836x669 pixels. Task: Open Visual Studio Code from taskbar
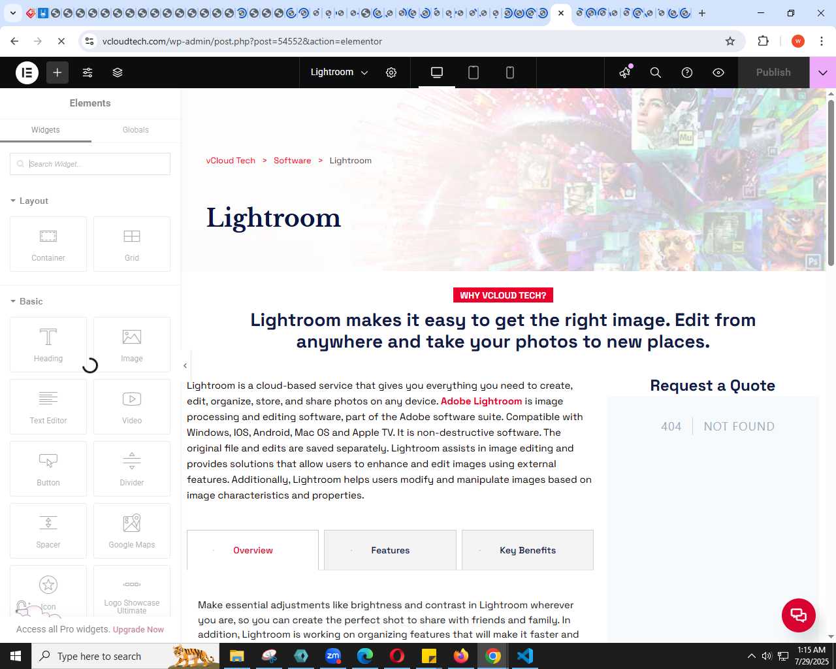[525, 656]
